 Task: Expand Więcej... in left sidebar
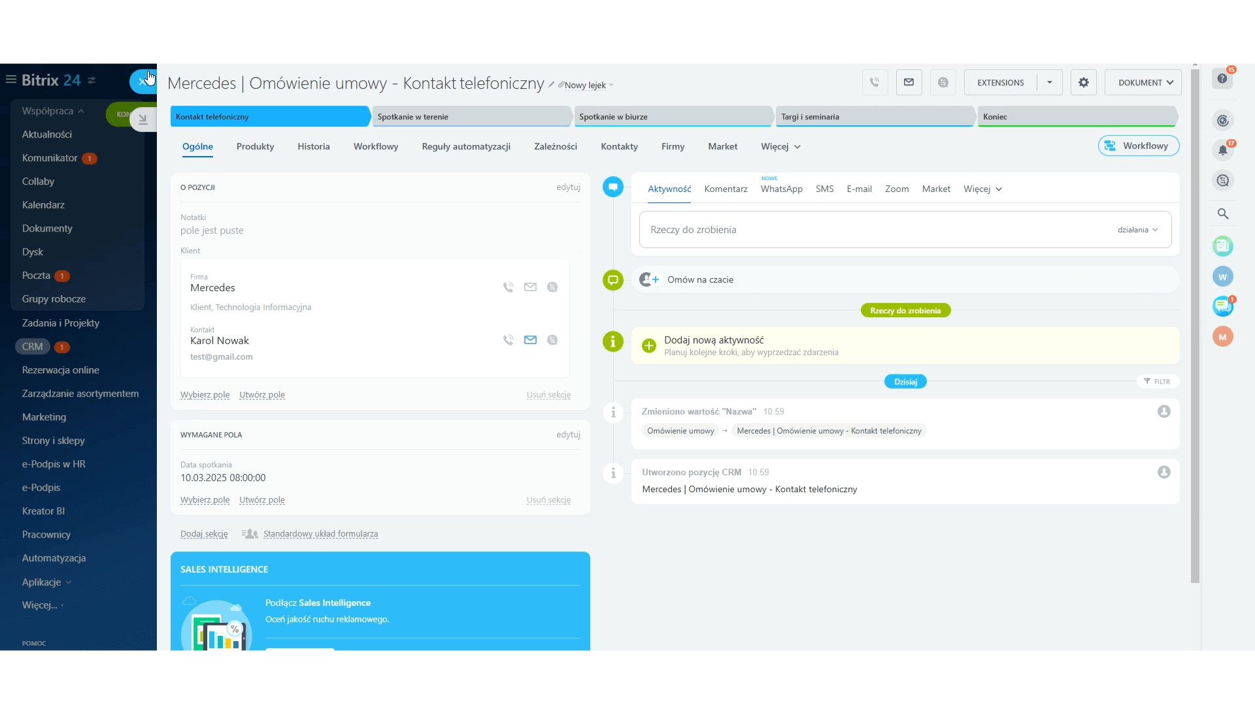43,606
